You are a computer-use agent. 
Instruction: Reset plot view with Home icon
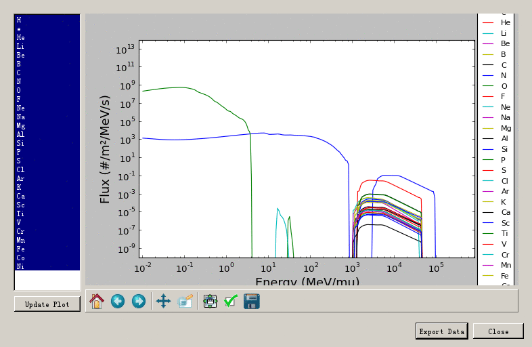pos(97,301)
